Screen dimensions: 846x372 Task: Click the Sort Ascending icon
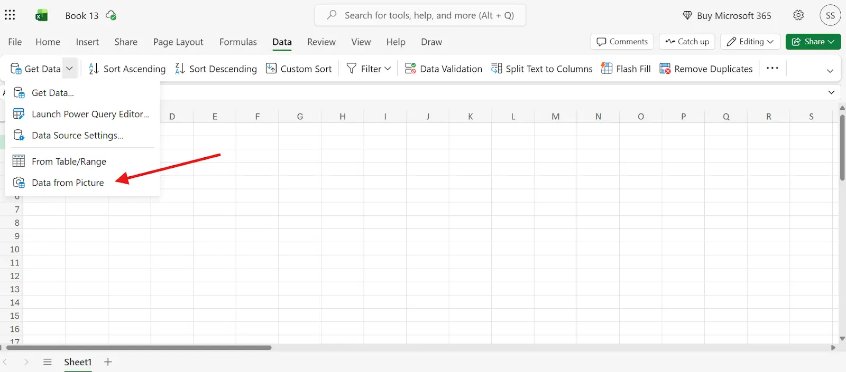tap(94, 69)
